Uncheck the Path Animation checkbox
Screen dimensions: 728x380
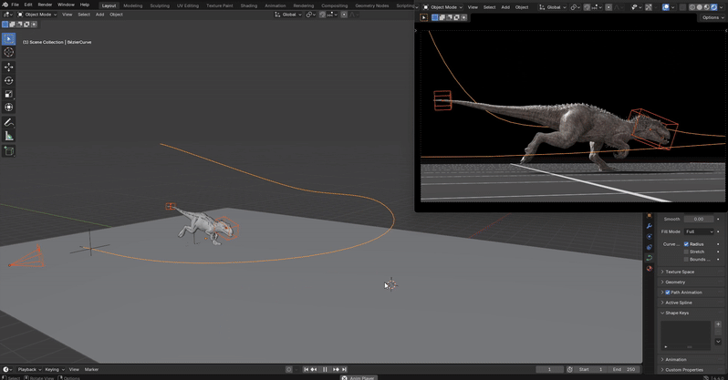click(x=668, y=293)
